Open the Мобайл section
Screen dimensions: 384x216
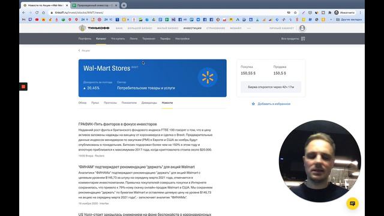tap(236, 28)
